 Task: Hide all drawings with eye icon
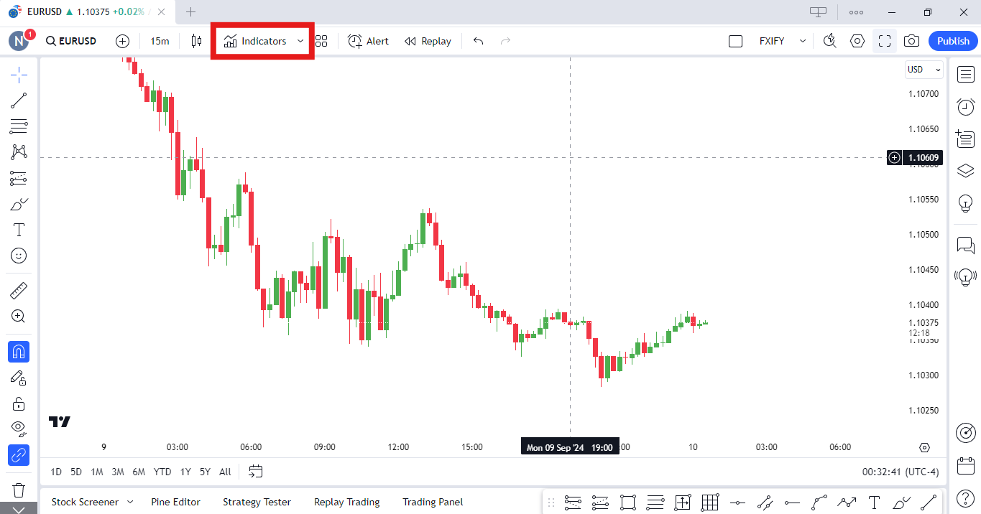(19, 429)
